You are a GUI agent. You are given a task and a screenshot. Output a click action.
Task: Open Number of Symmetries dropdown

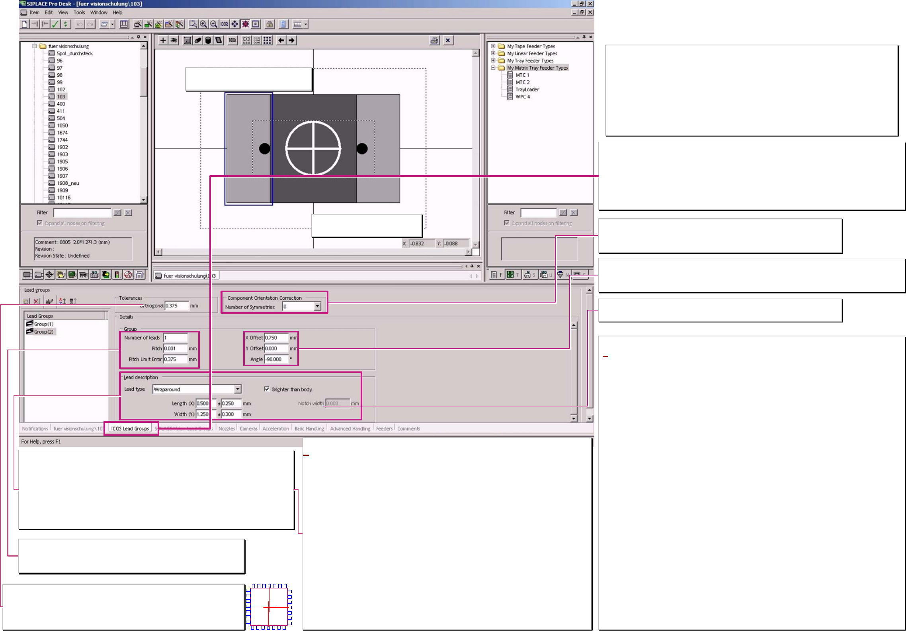pos(317,307)
